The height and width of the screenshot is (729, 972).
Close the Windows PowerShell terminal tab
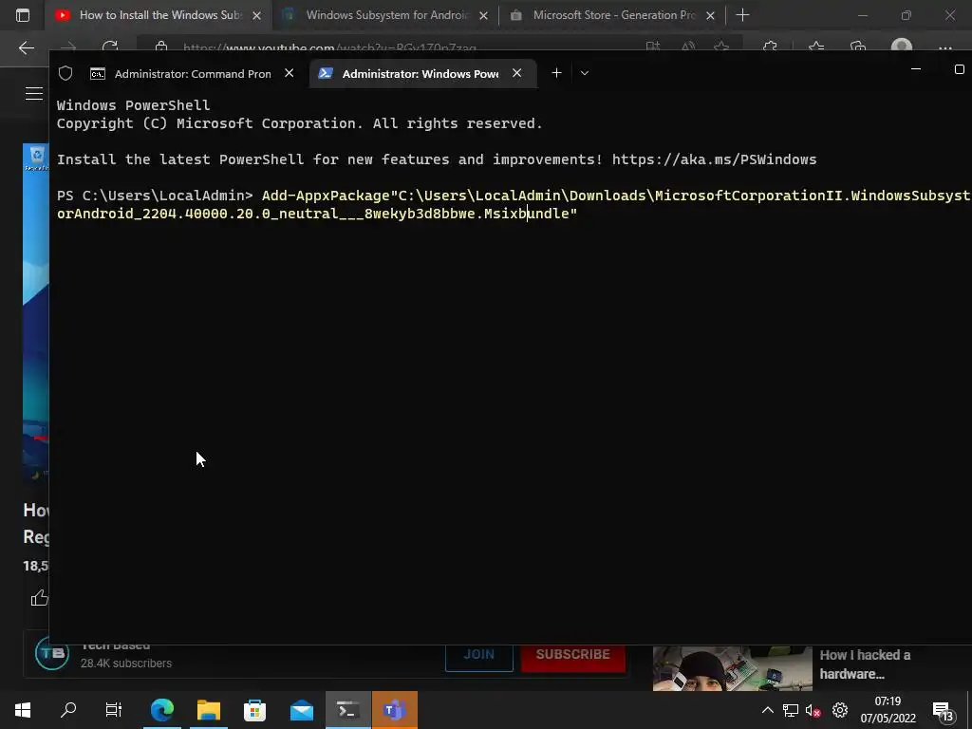517,73
